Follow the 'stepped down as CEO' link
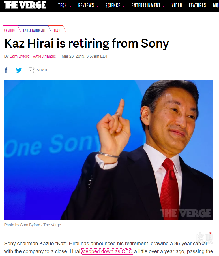This screenshot has height=256, width=219. point(107,251)
